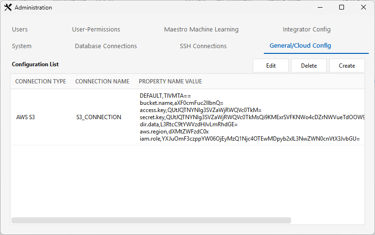The height and width of the screenshot is (235, 375).
Task: Open the Users tab
Action: [x=20, y=30]
